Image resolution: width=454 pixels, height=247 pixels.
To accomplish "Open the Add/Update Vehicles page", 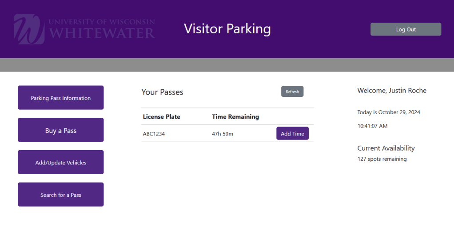I will click(61, 163).
